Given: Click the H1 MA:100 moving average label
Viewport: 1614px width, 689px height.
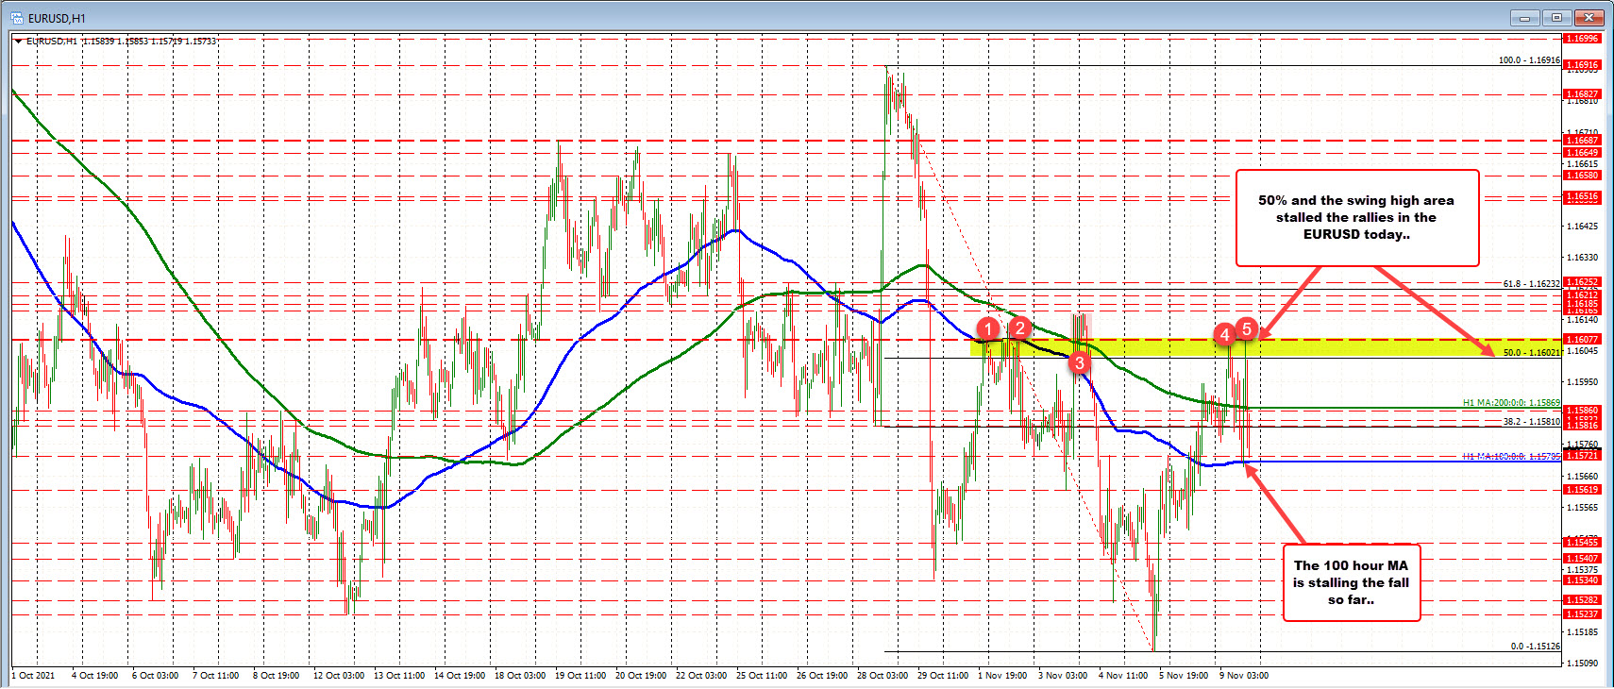Looking at the screenshot, I should 1511,457.
